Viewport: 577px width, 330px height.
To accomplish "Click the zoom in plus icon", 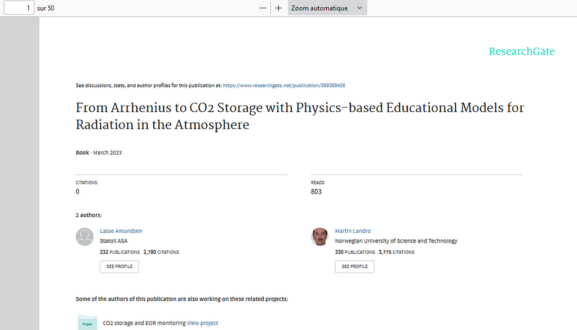I will pos(278,8).
